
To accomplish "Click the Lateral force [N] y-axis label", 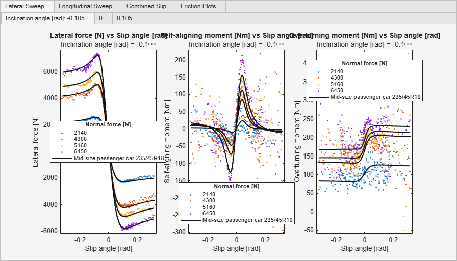I will pos(36,142).
